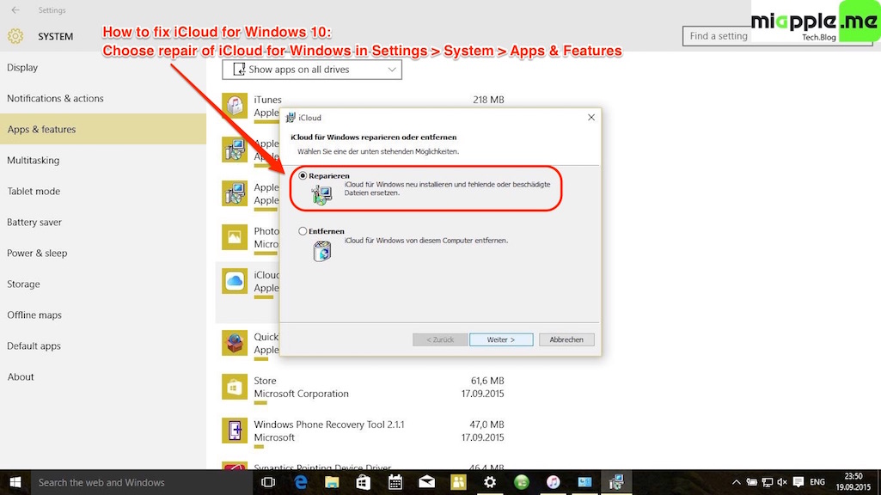The width and height of the screenshot is (881, 495).
Task: Click the iTunes app icon in list
Action: pyautogui.click(x=235, y=107)
